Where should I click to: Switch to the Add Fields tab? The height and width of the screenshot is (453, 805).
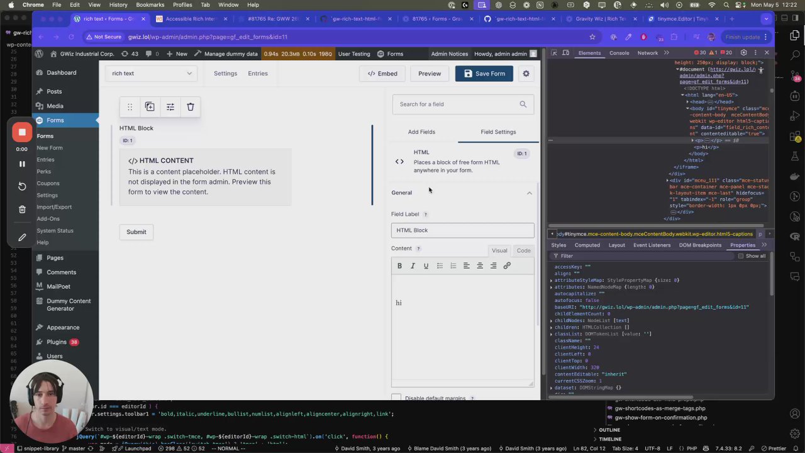[421, 132]
